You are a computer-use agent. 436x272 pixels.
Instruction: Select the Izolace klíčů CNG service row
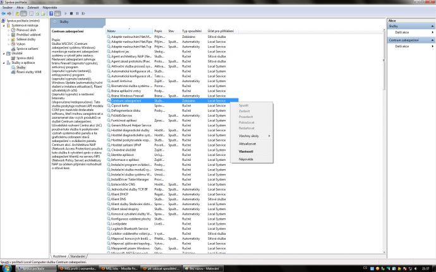173,184
